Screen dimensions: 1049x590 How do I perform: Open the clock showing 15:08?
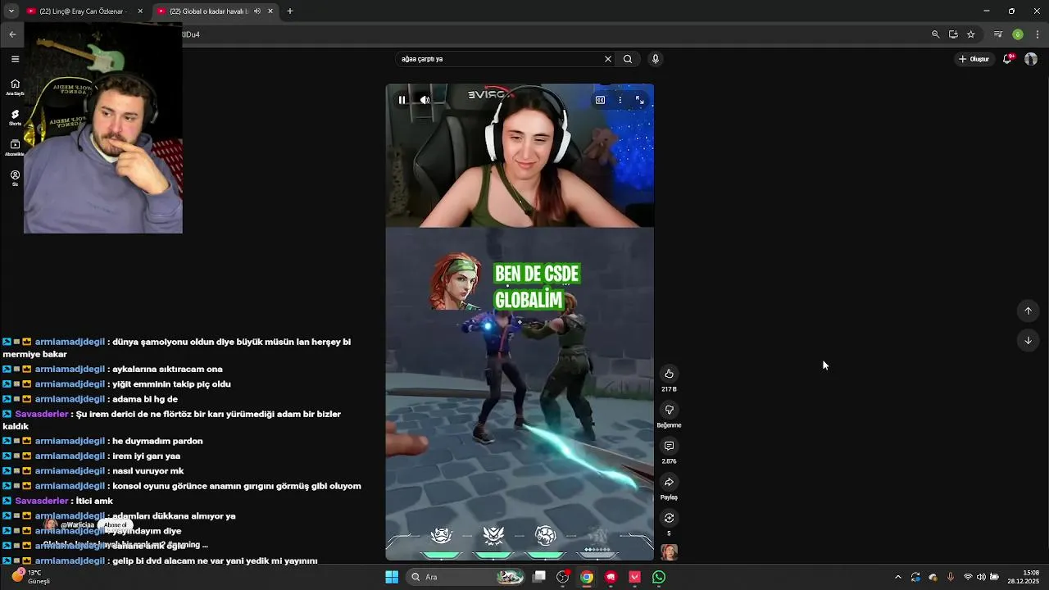click(1024, 577)
